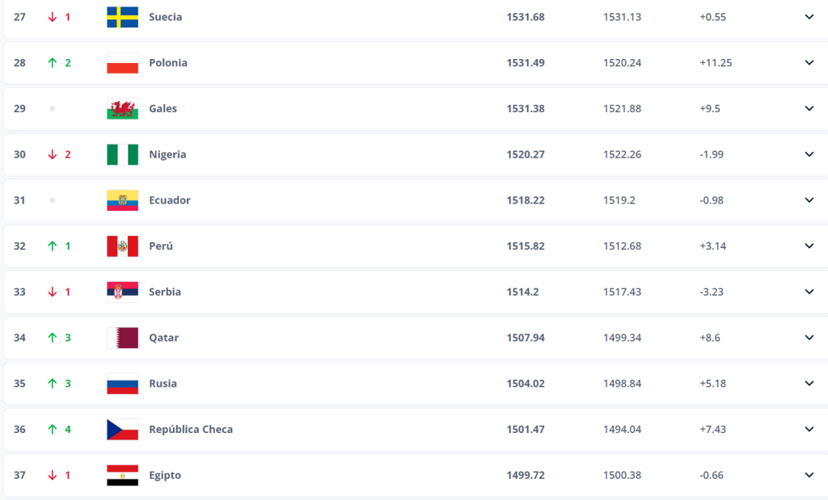828x500 pixels.
Task: Click the Ecuador flag icon
Action: click(x=122, y=200)
